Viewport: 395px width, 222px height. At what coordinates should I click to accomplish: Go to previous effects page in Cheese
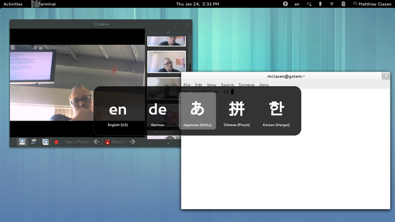[x=96, y=142]
